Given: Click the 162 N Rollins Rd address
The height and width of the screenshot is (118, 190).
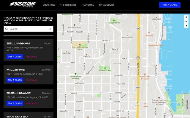Looking at the screenshot, I should click(24, 74).
